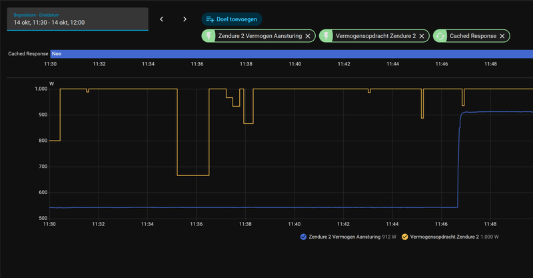Click the sync icon on Cached Response chip
533x278 pixels.
tap(440, 36)
